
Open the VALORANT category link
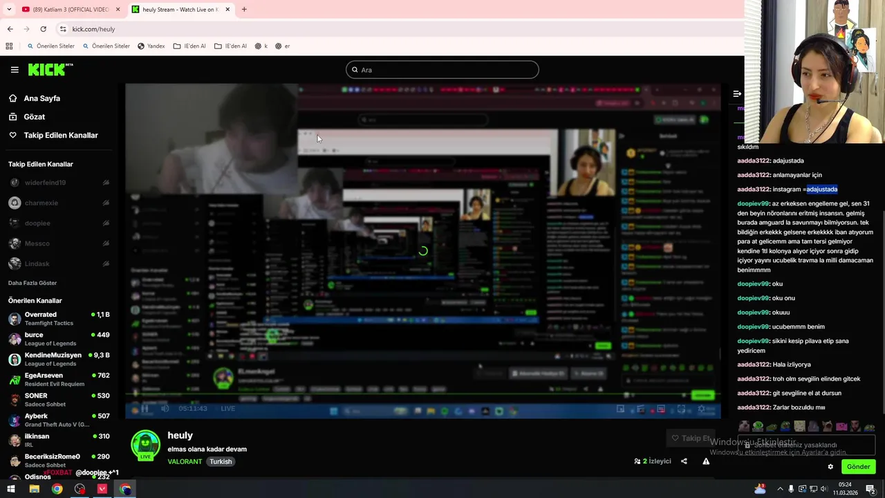[185, 462]
